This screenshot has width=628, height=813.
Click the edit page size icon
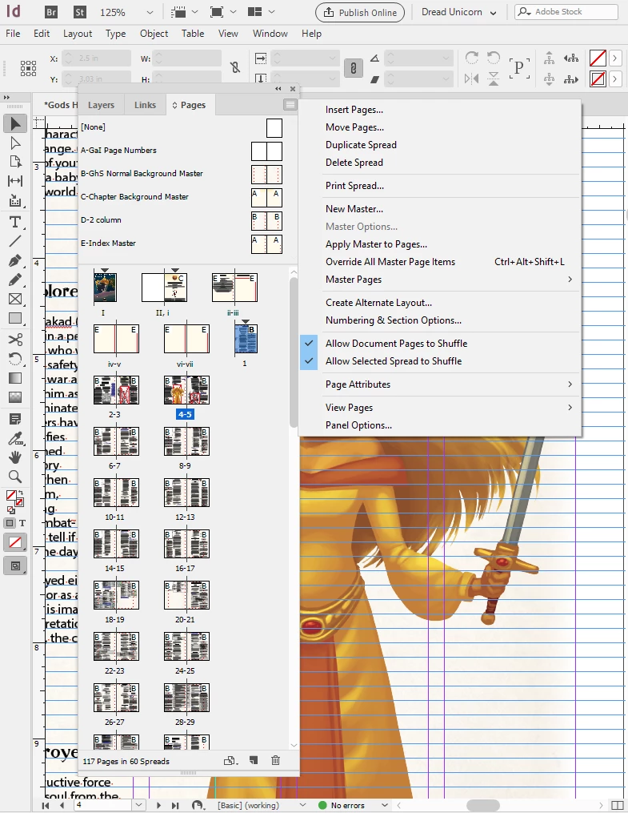[x=231, y=761]
